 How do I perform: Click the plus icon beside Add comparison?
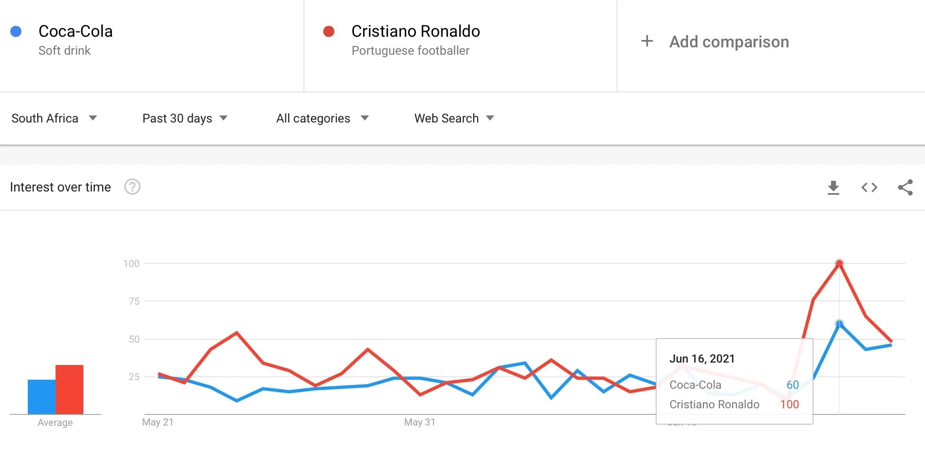647,41
